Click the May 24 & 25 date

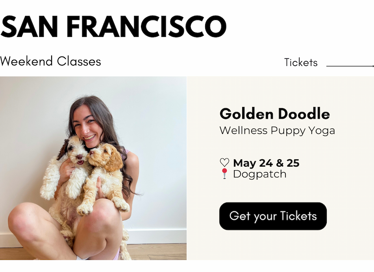point(266,163)
